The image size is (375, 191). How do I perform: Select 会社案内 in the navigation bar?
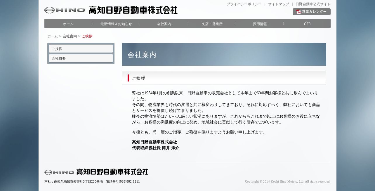[x=164, y=24]
